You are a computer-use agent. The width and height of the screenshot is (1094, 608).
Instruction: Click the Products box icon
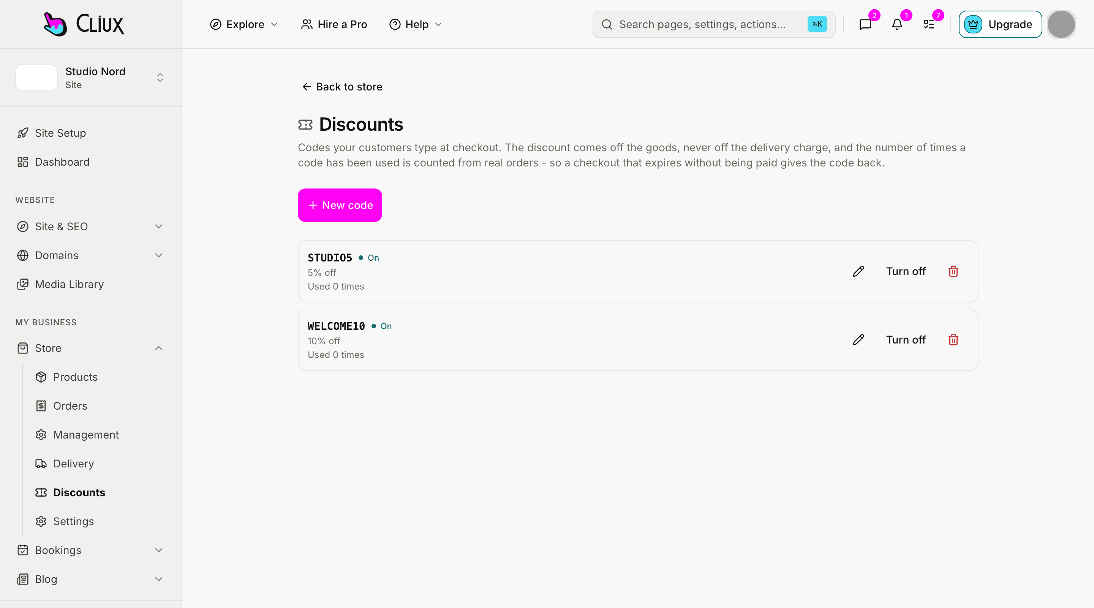tap(41, 377)
